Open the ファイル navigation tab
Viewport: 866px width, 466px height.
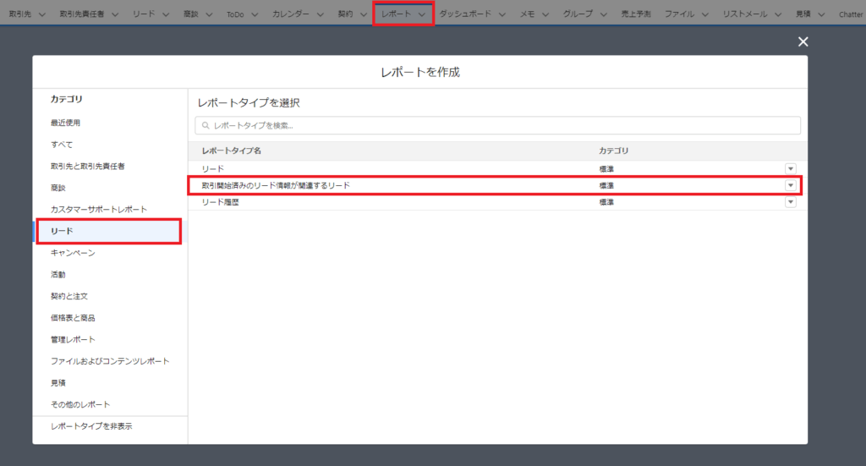679,14
